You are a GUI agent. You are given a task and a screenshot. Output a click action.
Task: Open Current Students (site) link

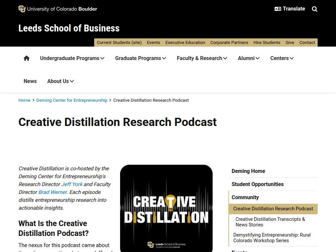[x=119, y=42]
